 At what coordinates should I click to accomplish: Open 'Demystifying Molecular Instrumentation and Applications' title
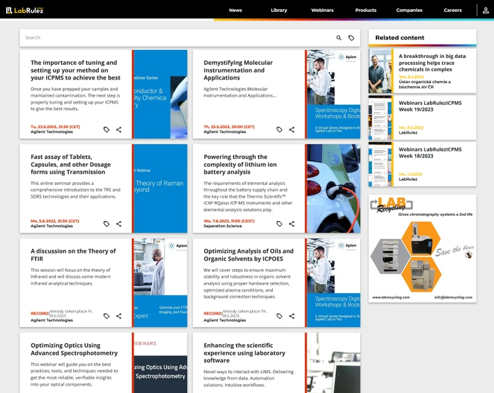click(238, 70)
